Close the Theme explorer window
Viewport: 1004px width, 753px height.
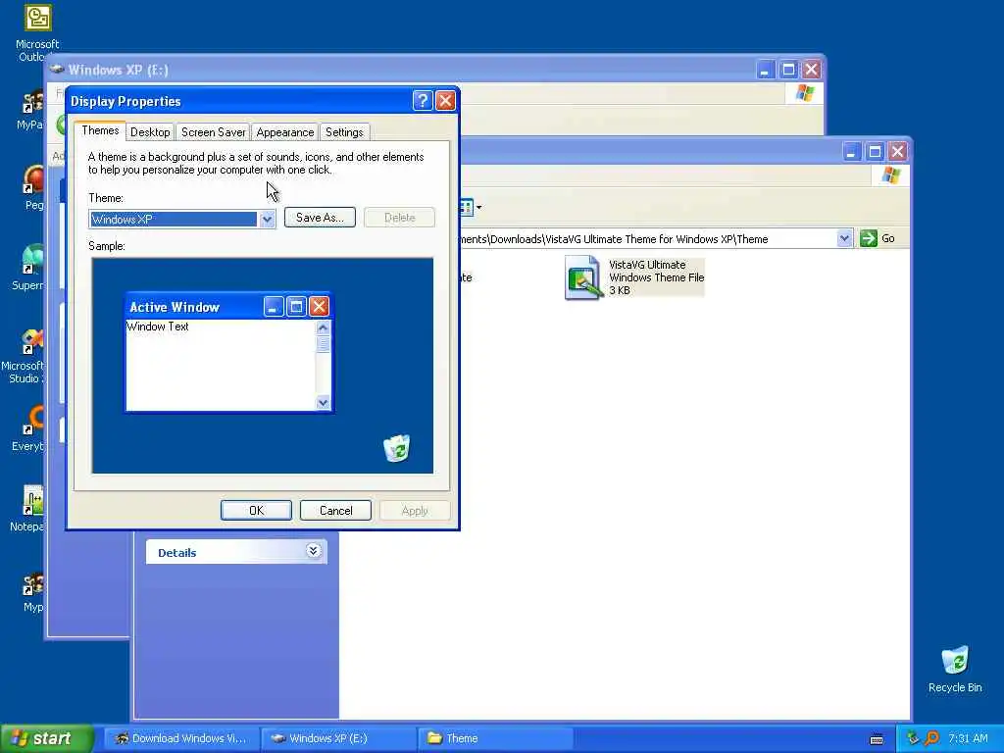[897, 152]
